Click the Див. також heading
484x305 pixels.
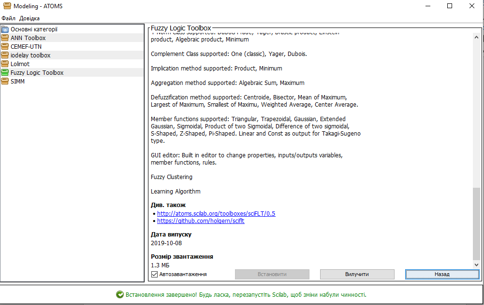pos(168,205)
